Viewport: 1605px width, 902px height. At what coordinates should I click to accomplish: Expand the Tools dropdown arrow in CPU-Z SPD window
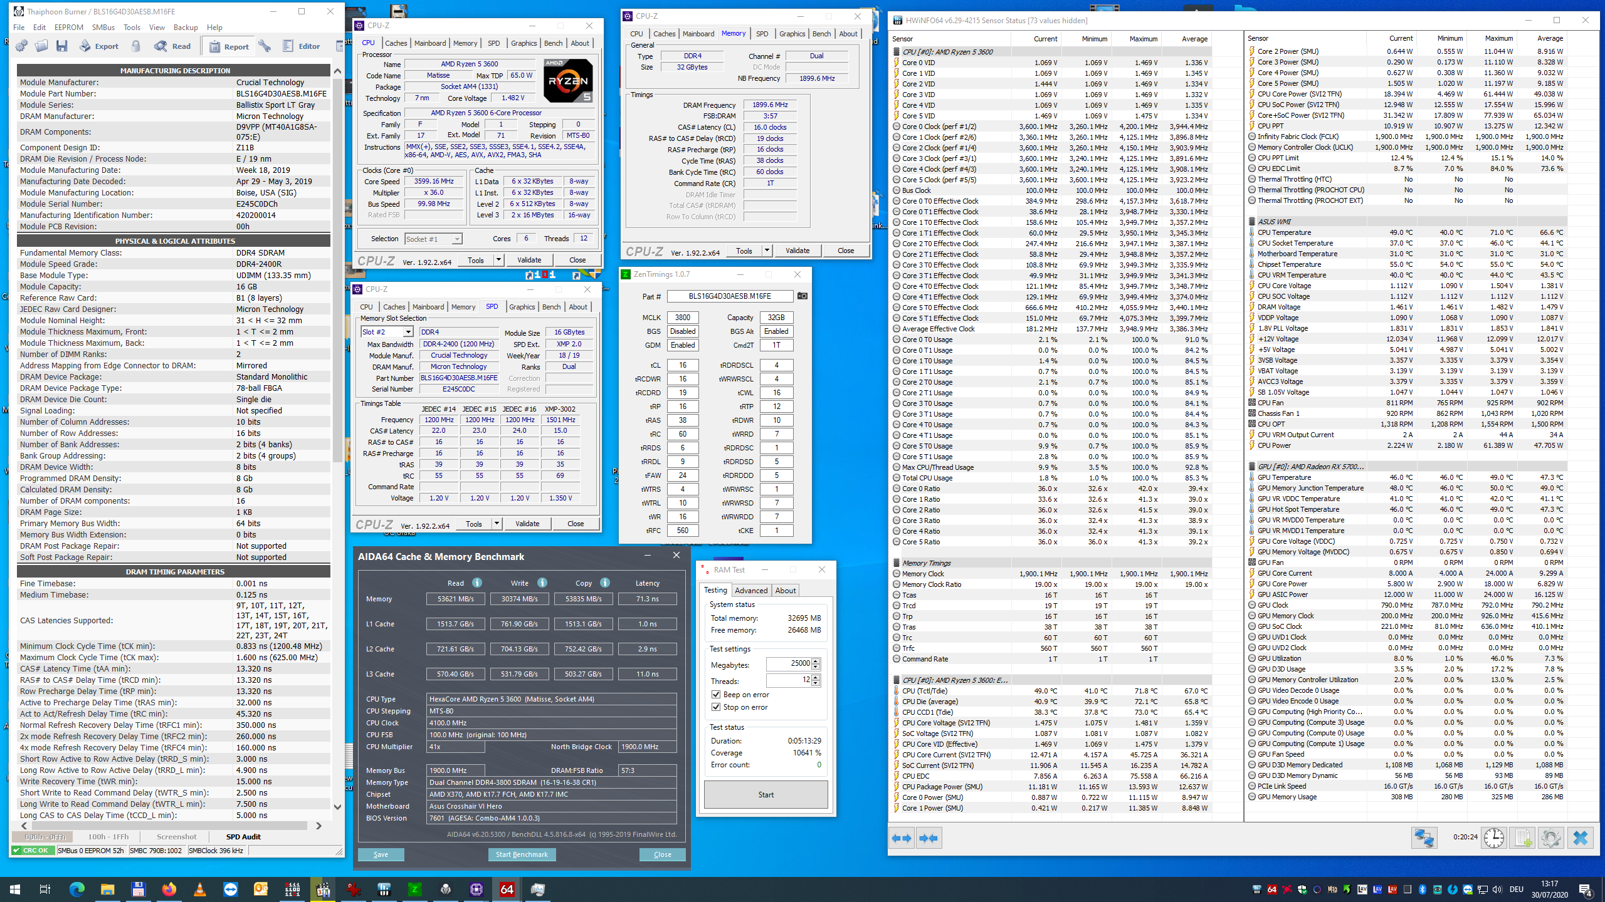click(x=497, y=524)
